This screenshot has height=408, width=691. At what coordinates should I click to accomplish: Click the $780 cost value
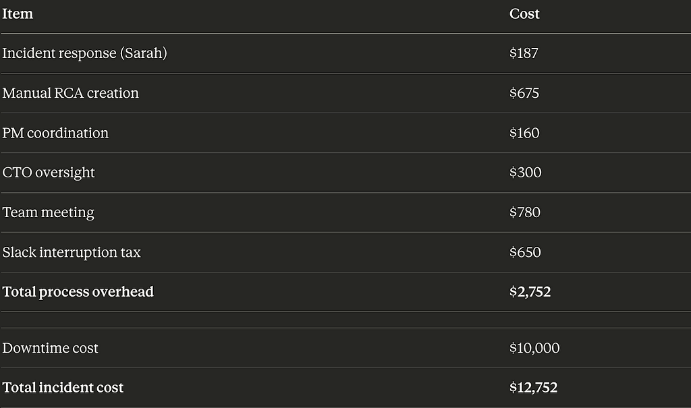coord(525,212)
